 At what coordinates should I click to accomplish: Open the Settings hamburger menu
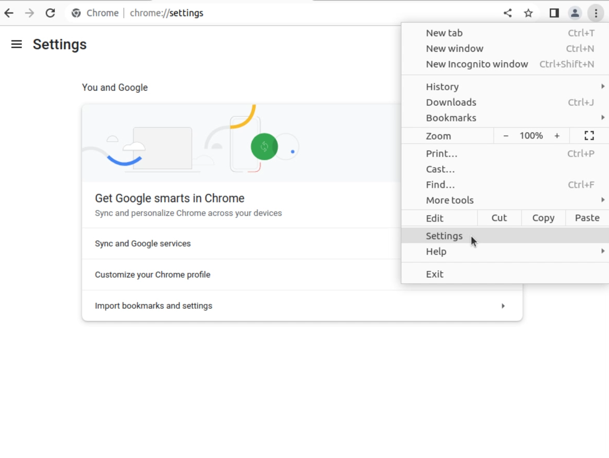16,44
